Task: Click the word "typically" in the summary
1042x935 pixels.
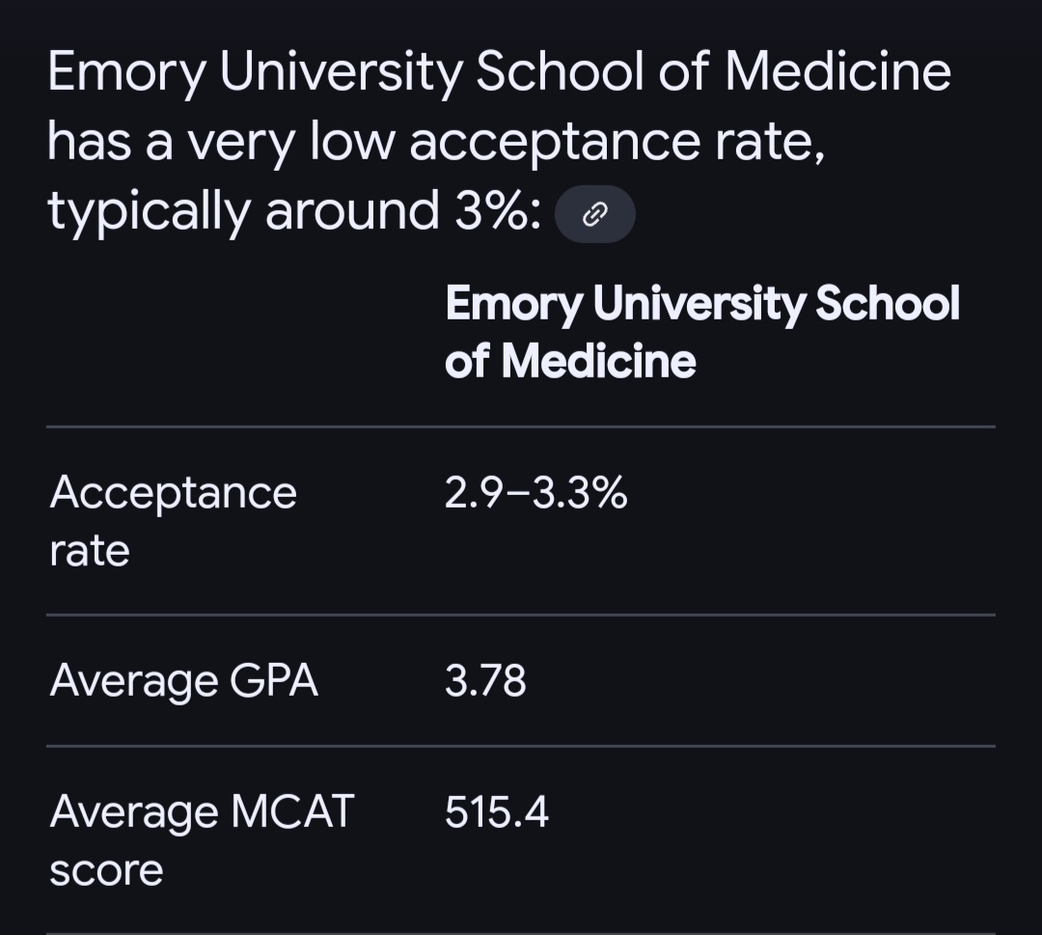Action: (x=149, y=211)
